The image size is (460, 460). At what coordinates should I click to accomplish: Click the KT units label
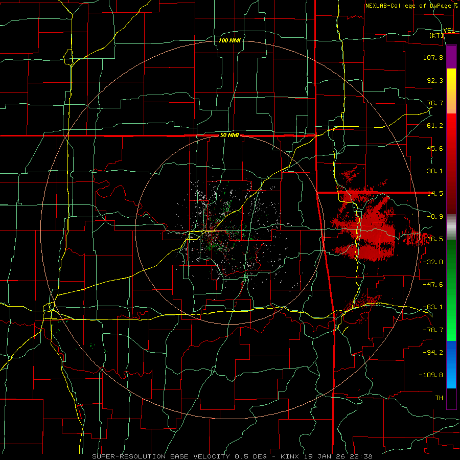436,35
